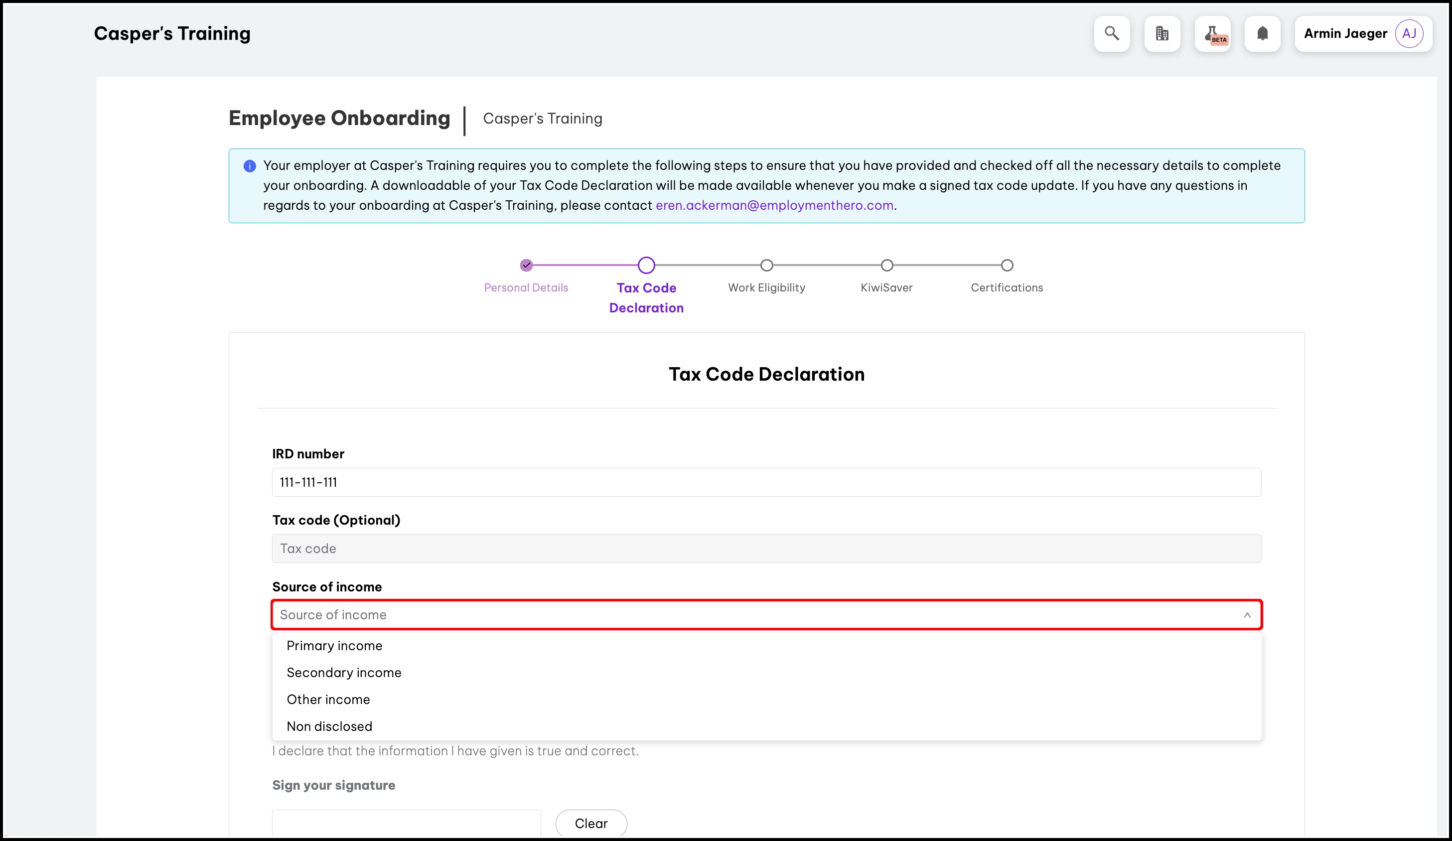Go to Certifications step
Screen dimensions: 1452x841
1007,287
